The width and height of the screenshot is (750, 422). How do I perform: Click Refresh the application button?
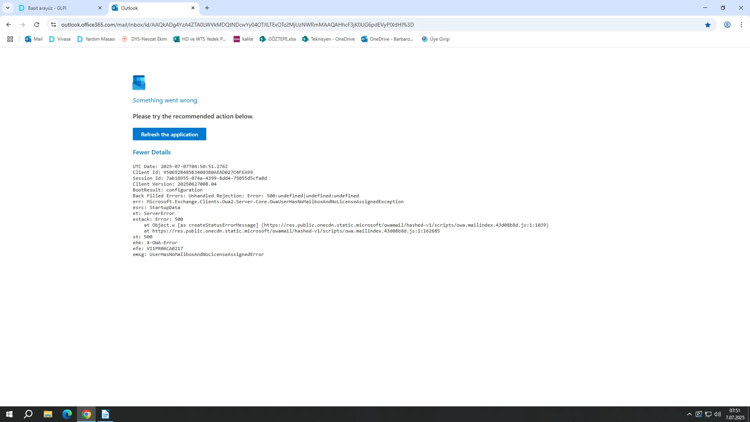coord(169,134)
